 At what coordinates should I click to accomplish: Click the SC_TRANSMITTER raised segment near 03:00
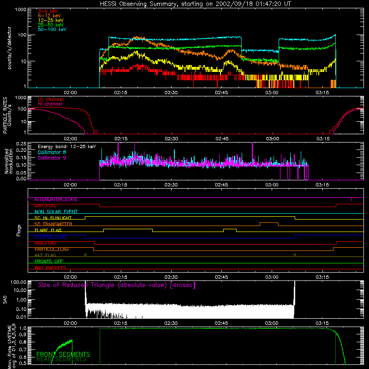click(269, 223)
